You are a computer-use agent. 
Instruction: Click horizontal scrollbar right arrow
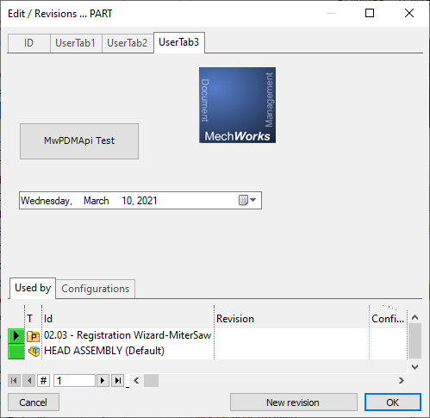pos(402,381)
